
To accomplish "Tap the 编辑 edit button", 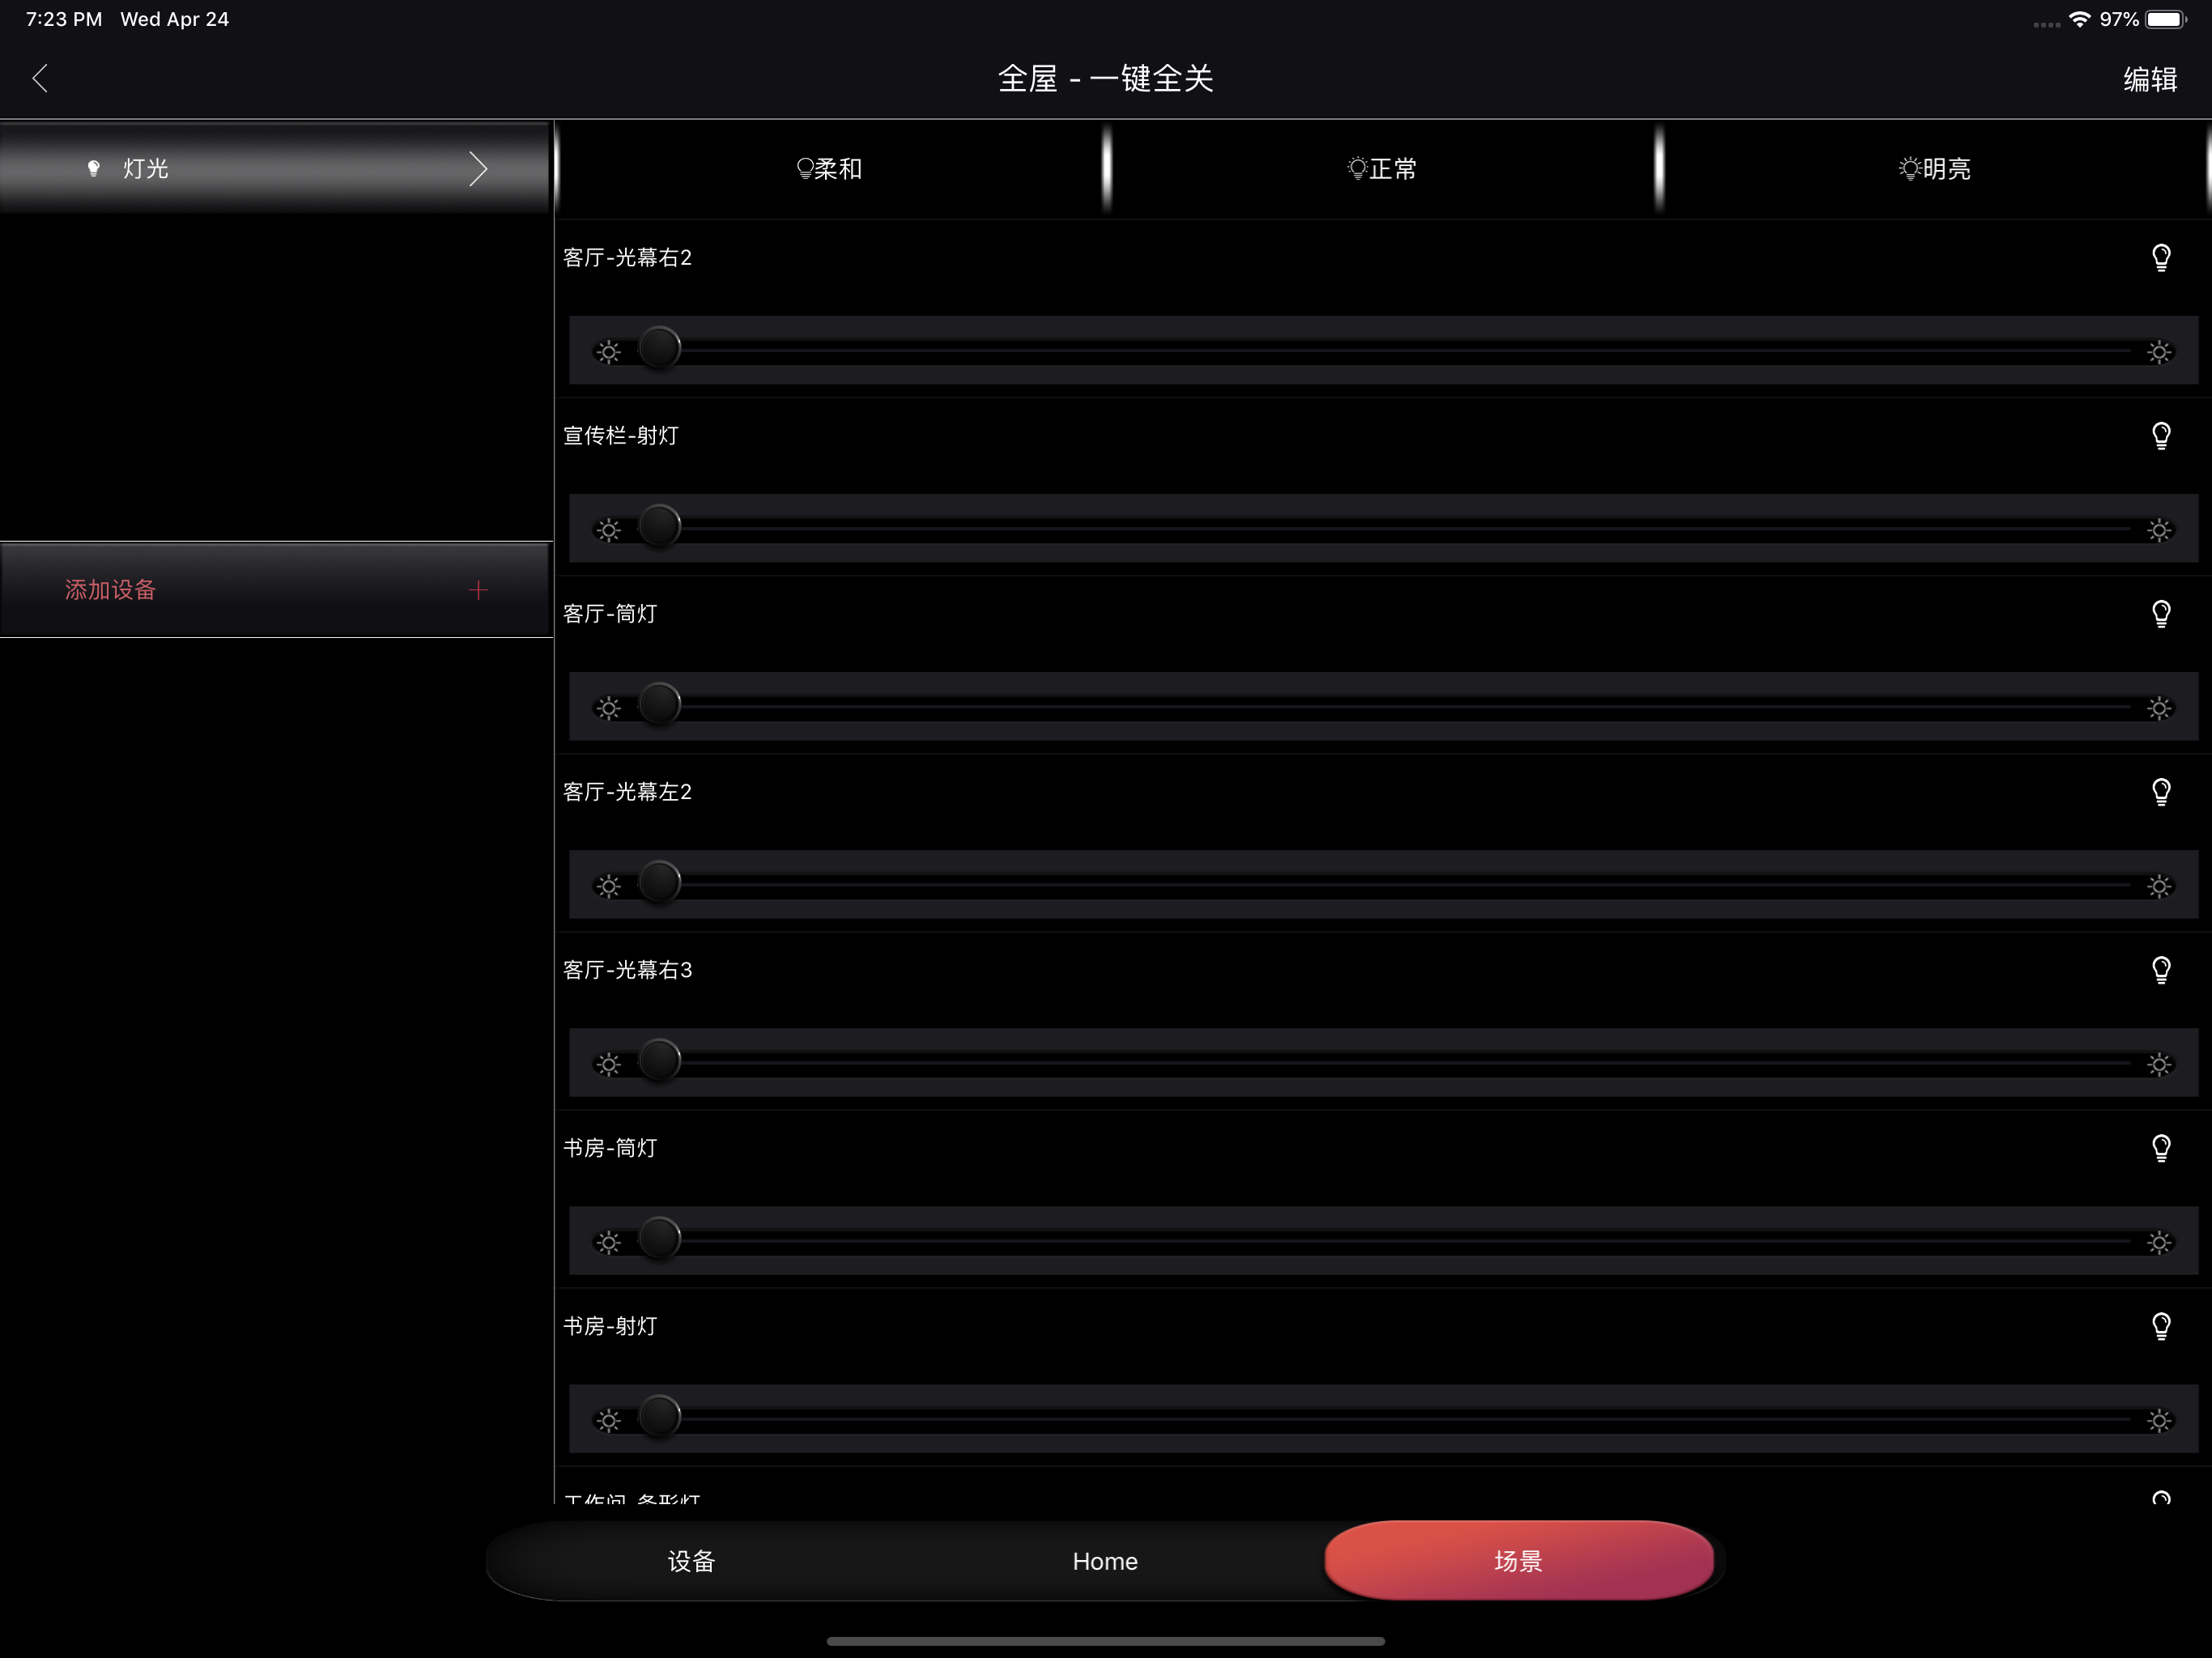I will (2150, 79).
